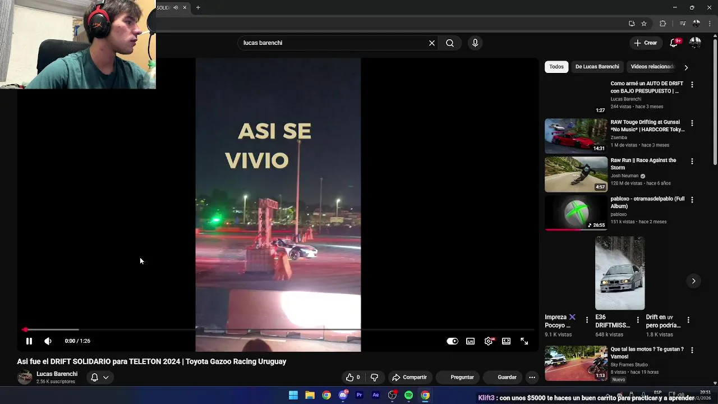Close the current browser tab
The width and height of the screenshot is (718, 404).
pyautogui.click(x=185, y=7)
